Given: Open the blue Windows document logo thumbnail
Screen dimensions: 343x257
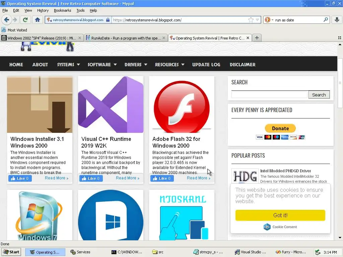Looking at the screenshot, I should click(111, 215).
